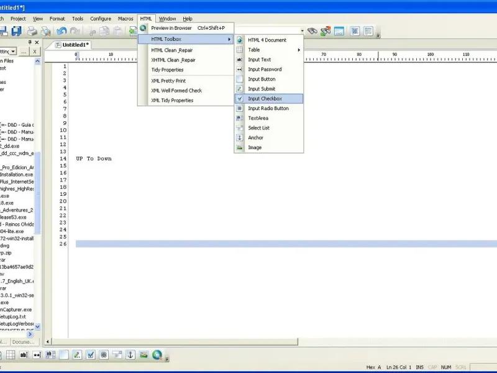Insert Input Text via bottom toolbar icon

pos(24,354)
